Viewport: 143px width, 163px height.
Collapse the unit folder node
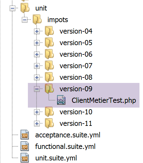coord(13,8)
